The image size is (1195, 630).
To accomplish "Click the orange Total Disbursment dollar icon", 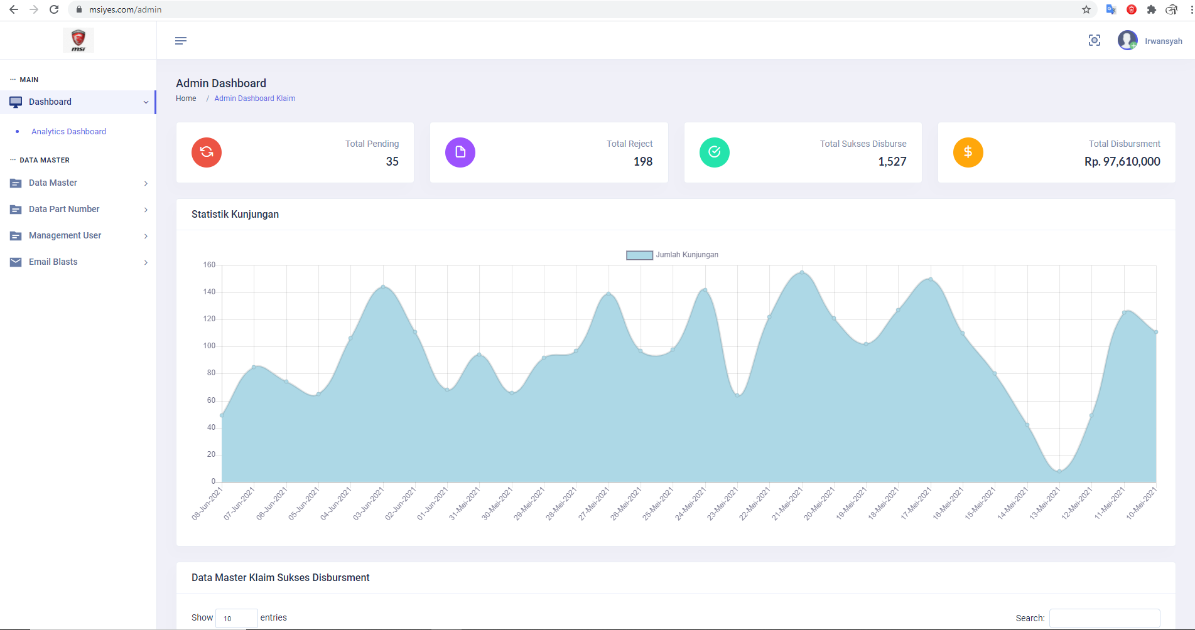I will coord(968,152).
